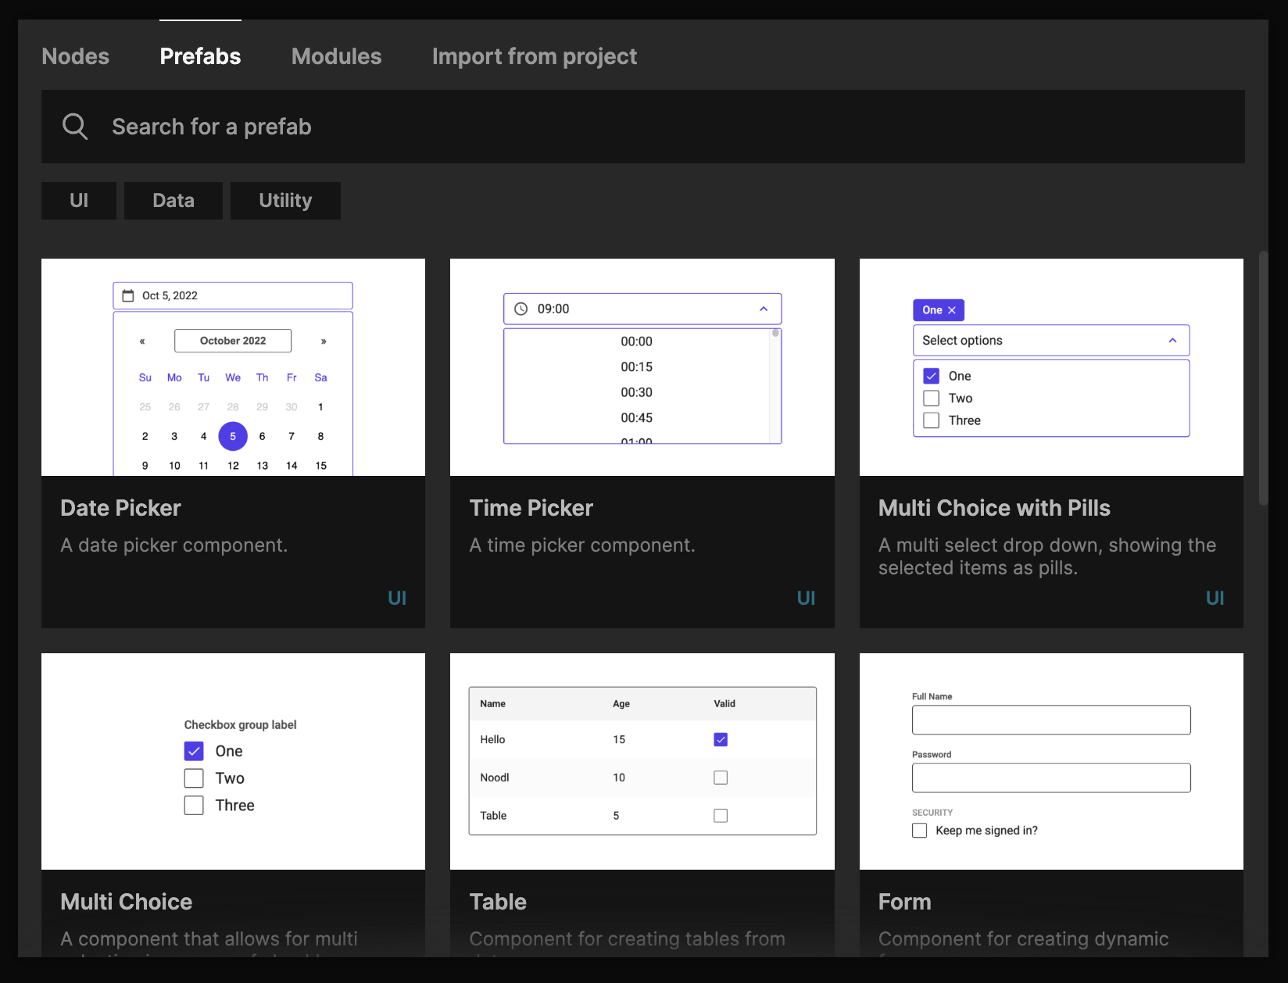The width and height of the screenshot is (1288, 983).
Task: Filter prefabs by Data category
Action: [x=174, y=201]
